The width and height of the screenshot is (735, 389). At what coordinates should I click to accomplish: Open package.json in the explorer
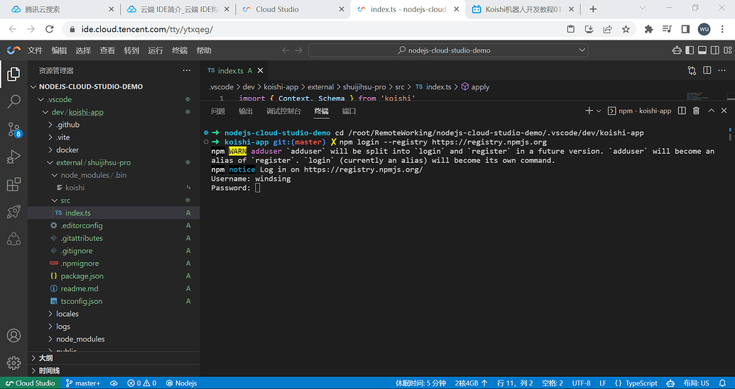[82, 276]
